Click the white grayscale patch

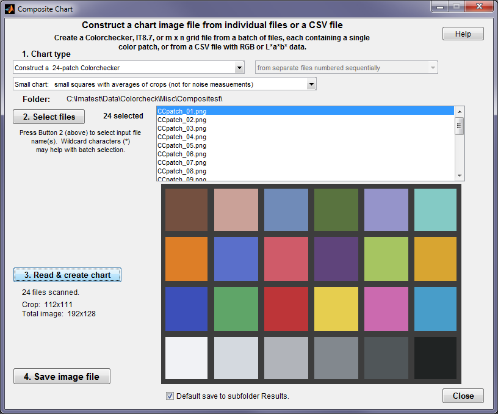pyautogui.click(x=186, y=358)
